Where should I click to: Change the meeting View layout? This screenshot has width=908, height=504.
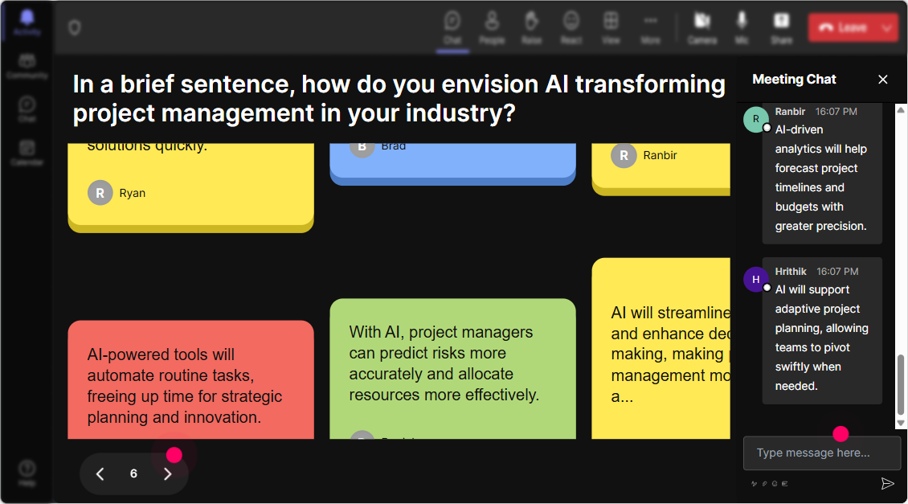point(611,28)
